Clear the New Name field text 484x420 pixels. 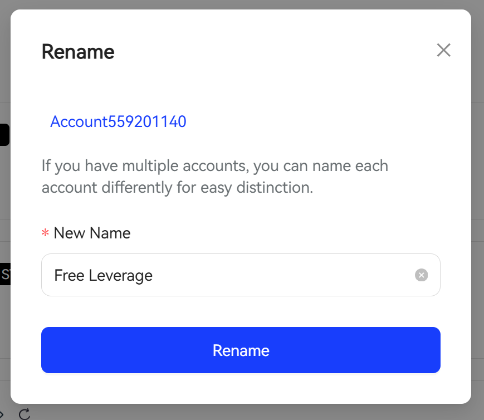tap(421, 275)
